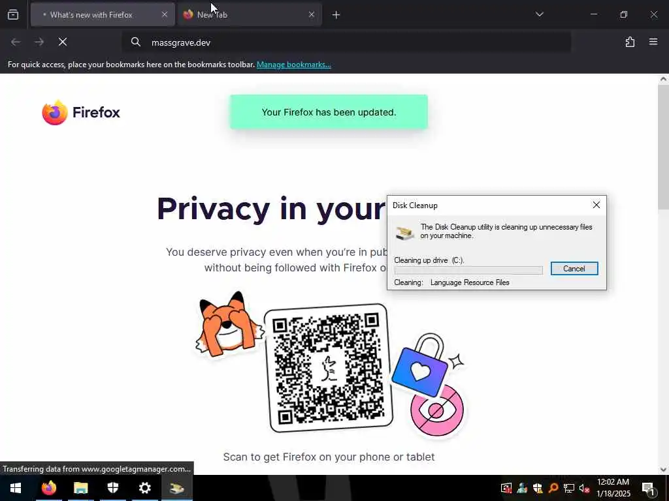This screenshot has width=669, height=501.
Task: Open the Firefox application menu
Action: [x=653, y=42]
